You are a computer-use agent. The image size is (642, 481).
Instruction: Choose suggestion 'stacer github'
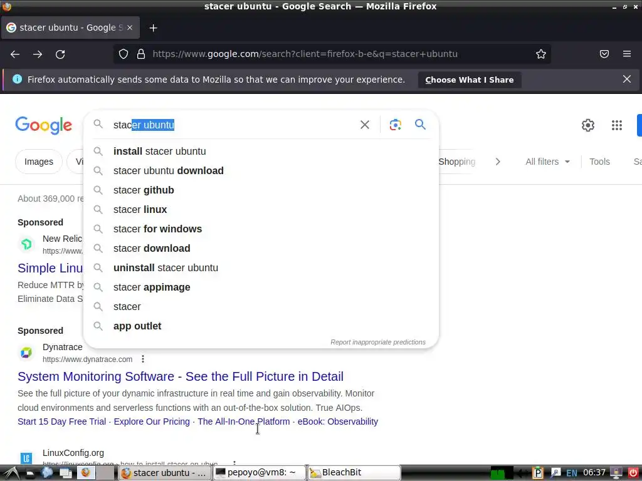pyautogui.click(x=261, y=190)
